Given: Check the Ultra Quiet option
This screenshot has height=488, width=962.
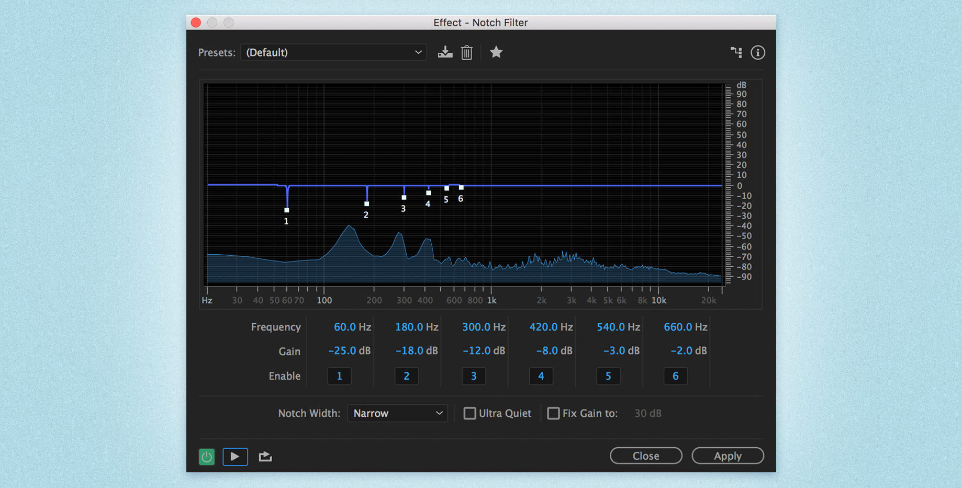Looking at the screenshot, I should 469,413.
